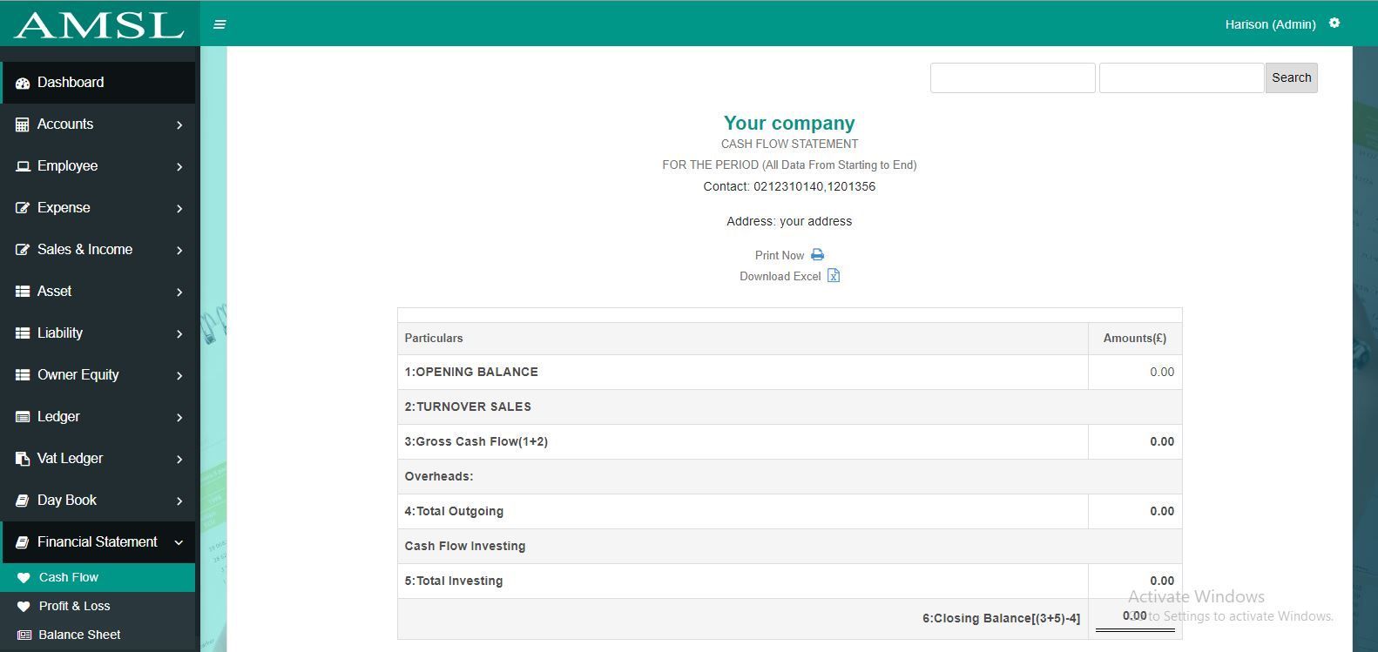Expand the Asset menu chevron

pyautogui.click(x=179, y=292)
